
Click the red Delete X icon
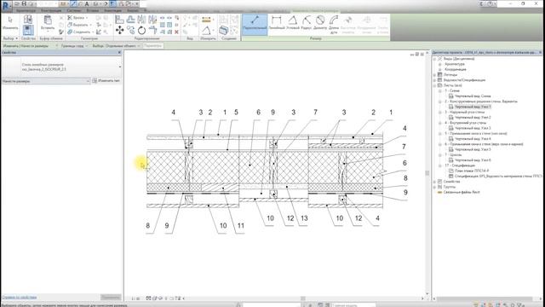pyautogui.click(x=176, y=32)
